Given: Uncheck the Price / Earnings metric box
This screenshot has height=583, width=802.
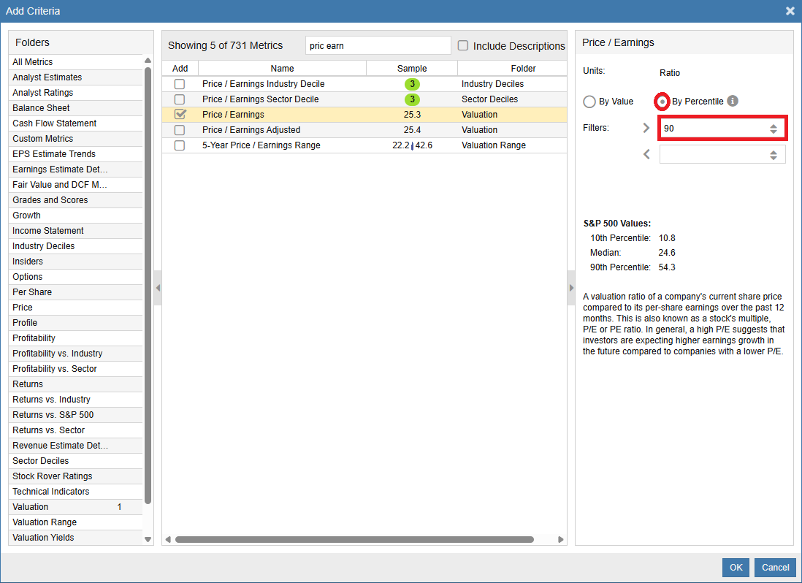Looking at the screenshot, I should 180,115.
